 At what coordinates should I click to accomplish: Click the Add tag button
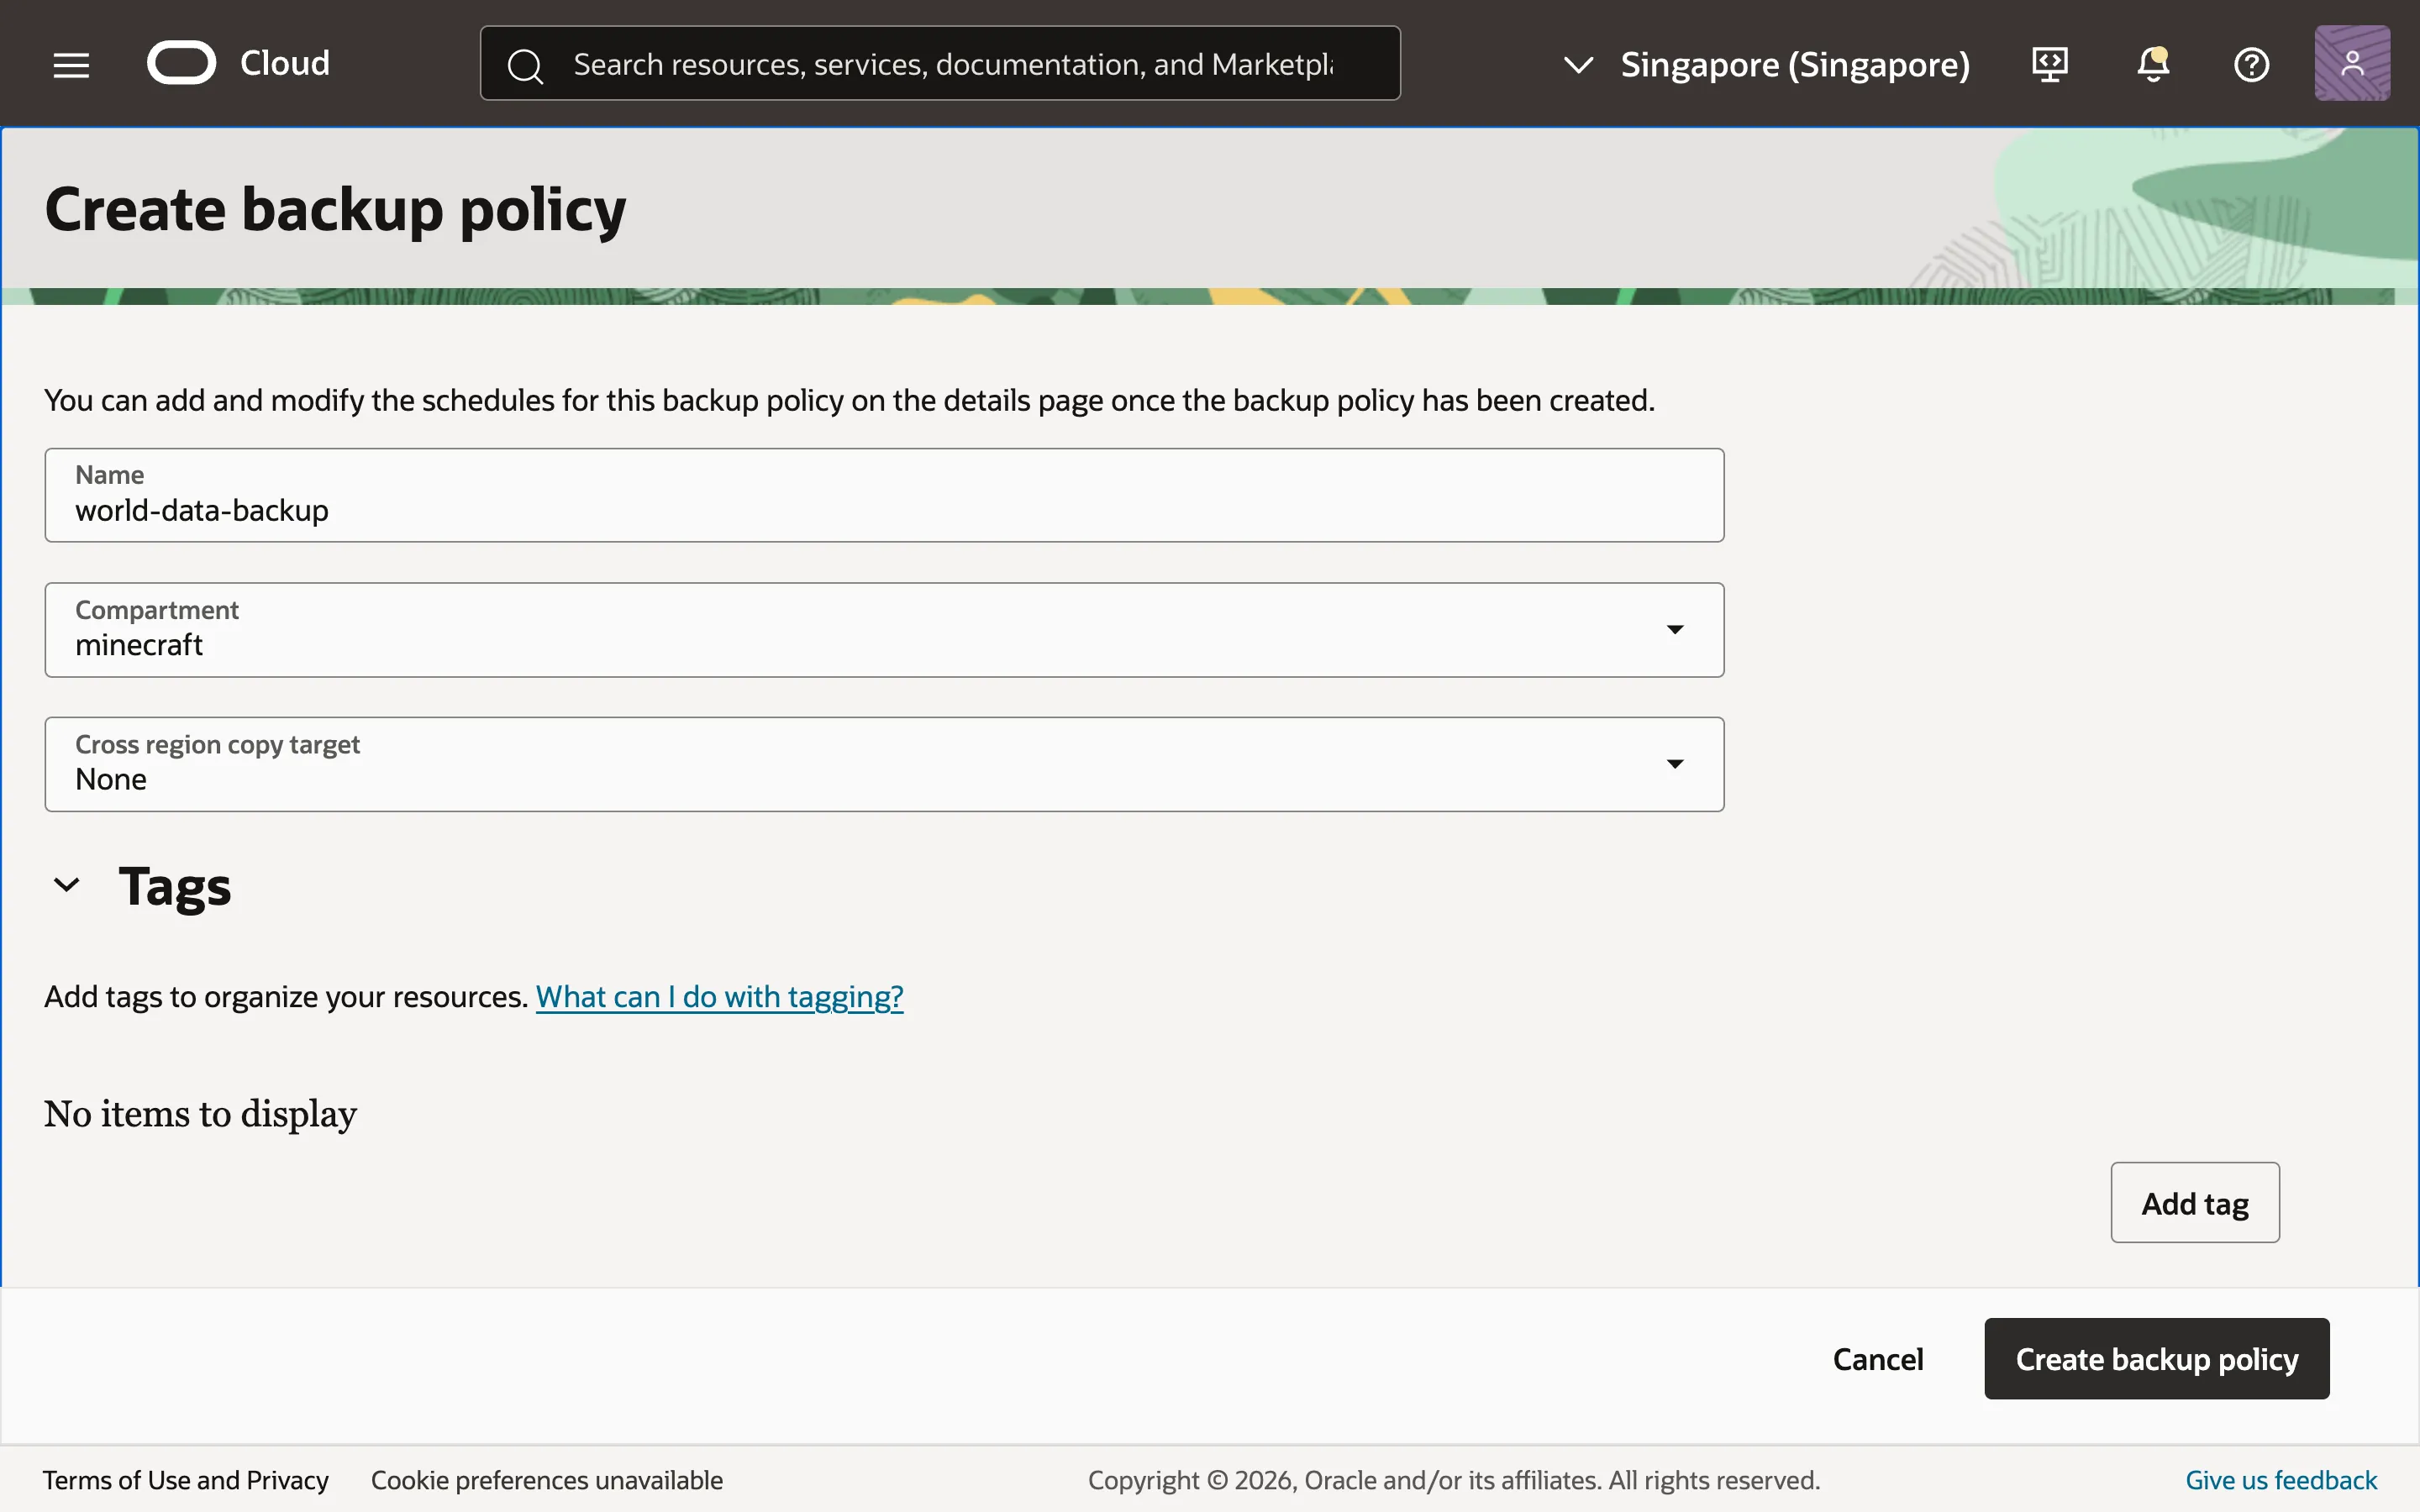coord(2193,1202)
